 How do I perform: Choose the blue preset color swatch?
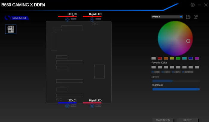click(x=190, y=58)
